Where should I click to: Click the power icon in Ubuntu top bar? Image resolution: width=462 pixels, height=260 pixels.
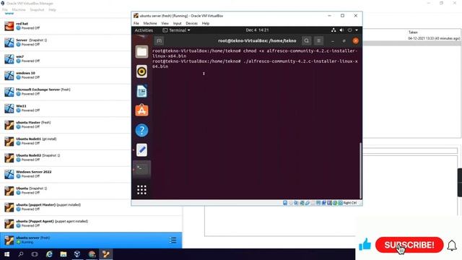pos(349,30)
